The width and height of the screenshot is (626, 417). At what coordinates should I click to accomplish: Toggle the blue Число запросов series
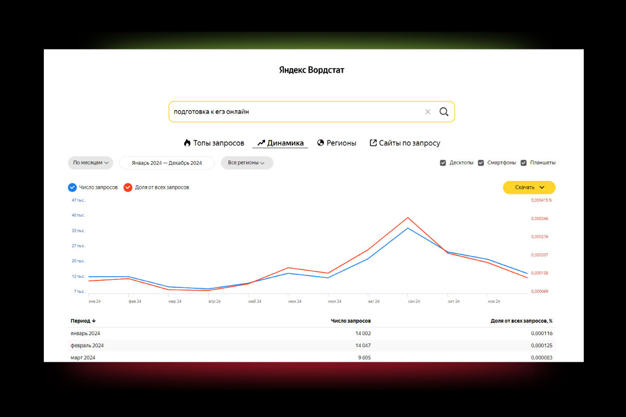[x=72, y=187]
